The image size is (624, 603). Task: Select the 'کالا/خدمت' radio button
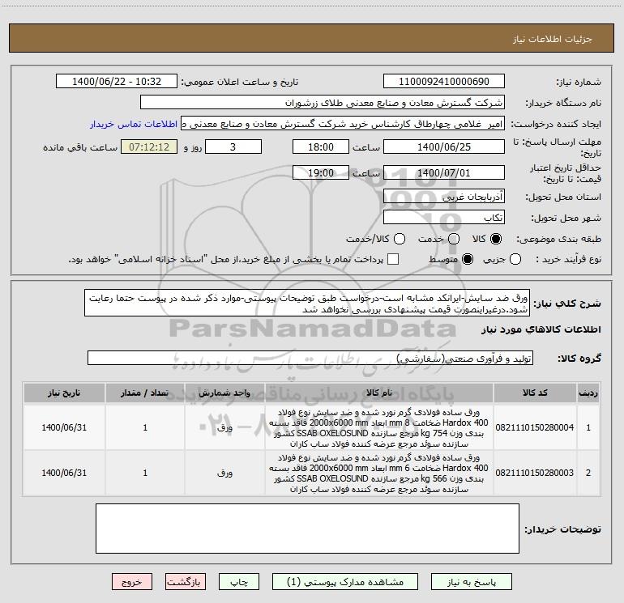[x=400, y=239]
